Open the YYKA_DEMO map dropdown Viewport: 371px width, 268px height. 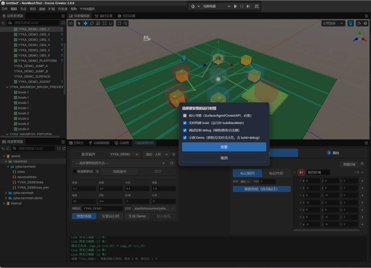click(124, 154)
